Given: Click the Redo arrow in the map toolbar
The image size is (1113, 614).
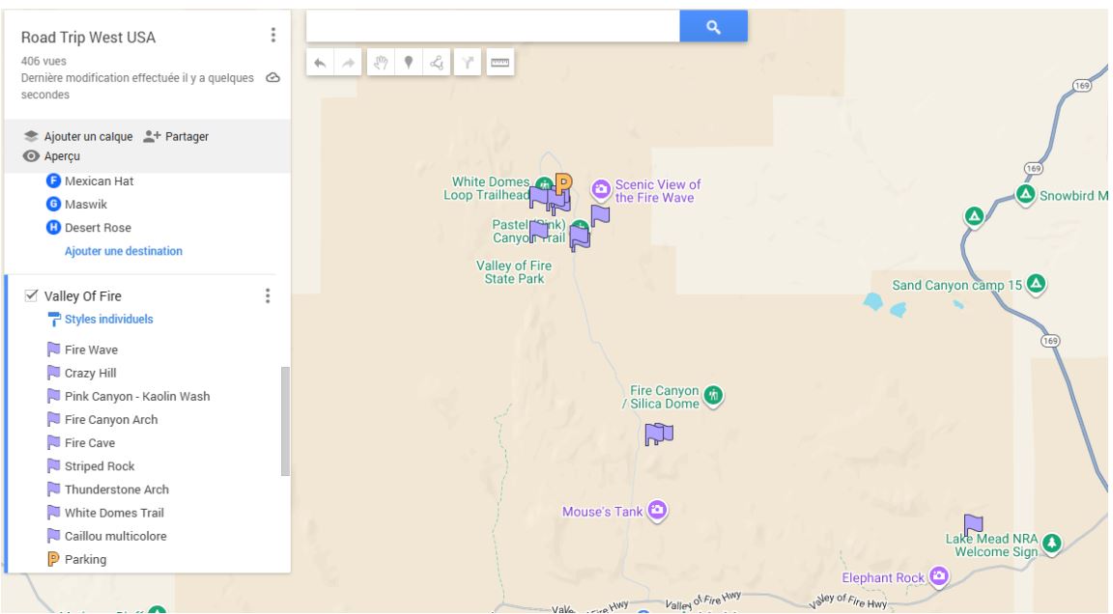Looking at the screenshot, I should (x=347, y=60).
